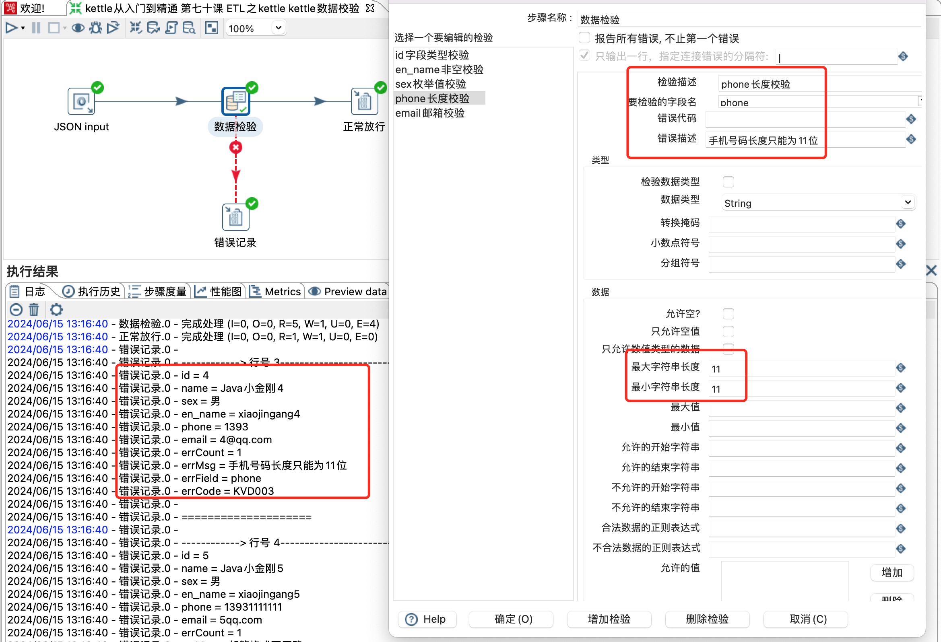941x642 pixels.
Task: Select the 错误记录 step icon on canvas
Action: tap(235, 217)
